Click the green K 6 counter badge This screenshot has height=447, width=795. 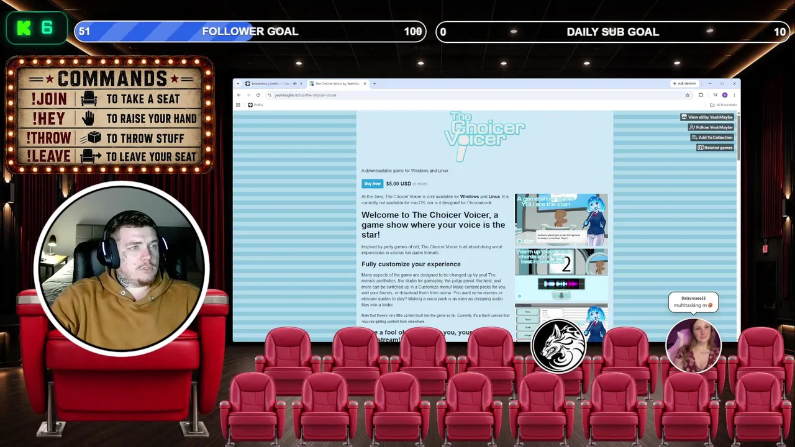point(37,28)
